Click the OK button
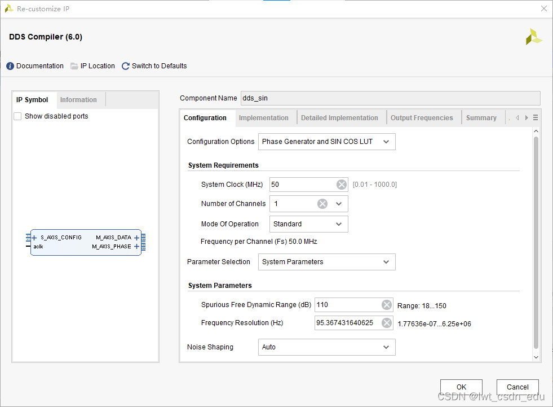 [x=461, y=387]
